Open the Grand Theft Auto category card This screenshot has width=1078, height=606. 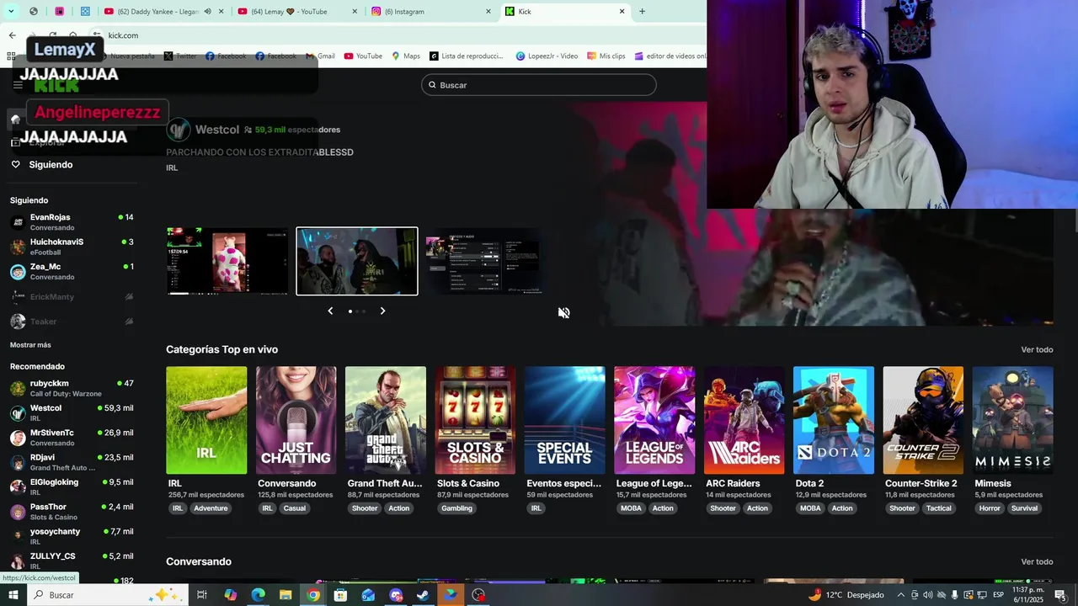pos(386,420)
